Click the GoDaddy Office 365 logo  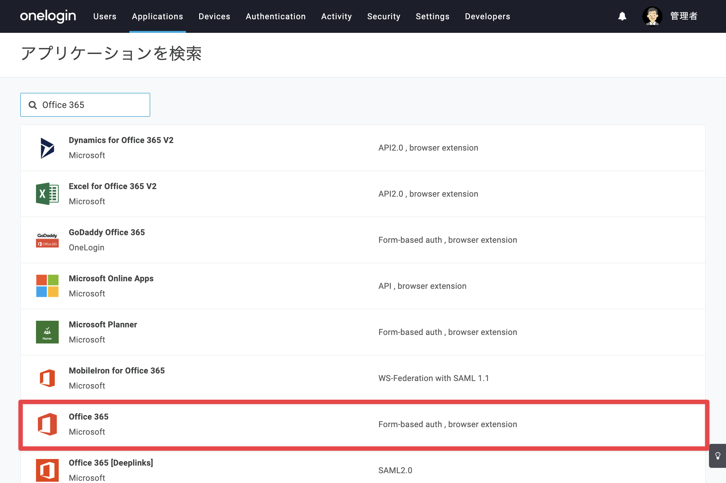(47, 240)
